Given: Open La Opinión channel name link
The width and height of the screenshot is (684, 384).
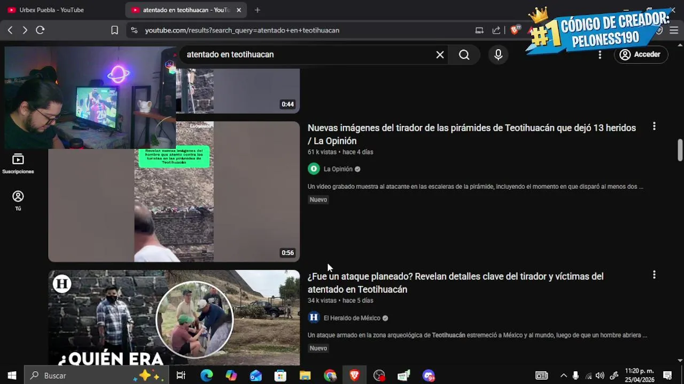Looking at the screenshot, I should pyautogui.click(x=338, y=169).
